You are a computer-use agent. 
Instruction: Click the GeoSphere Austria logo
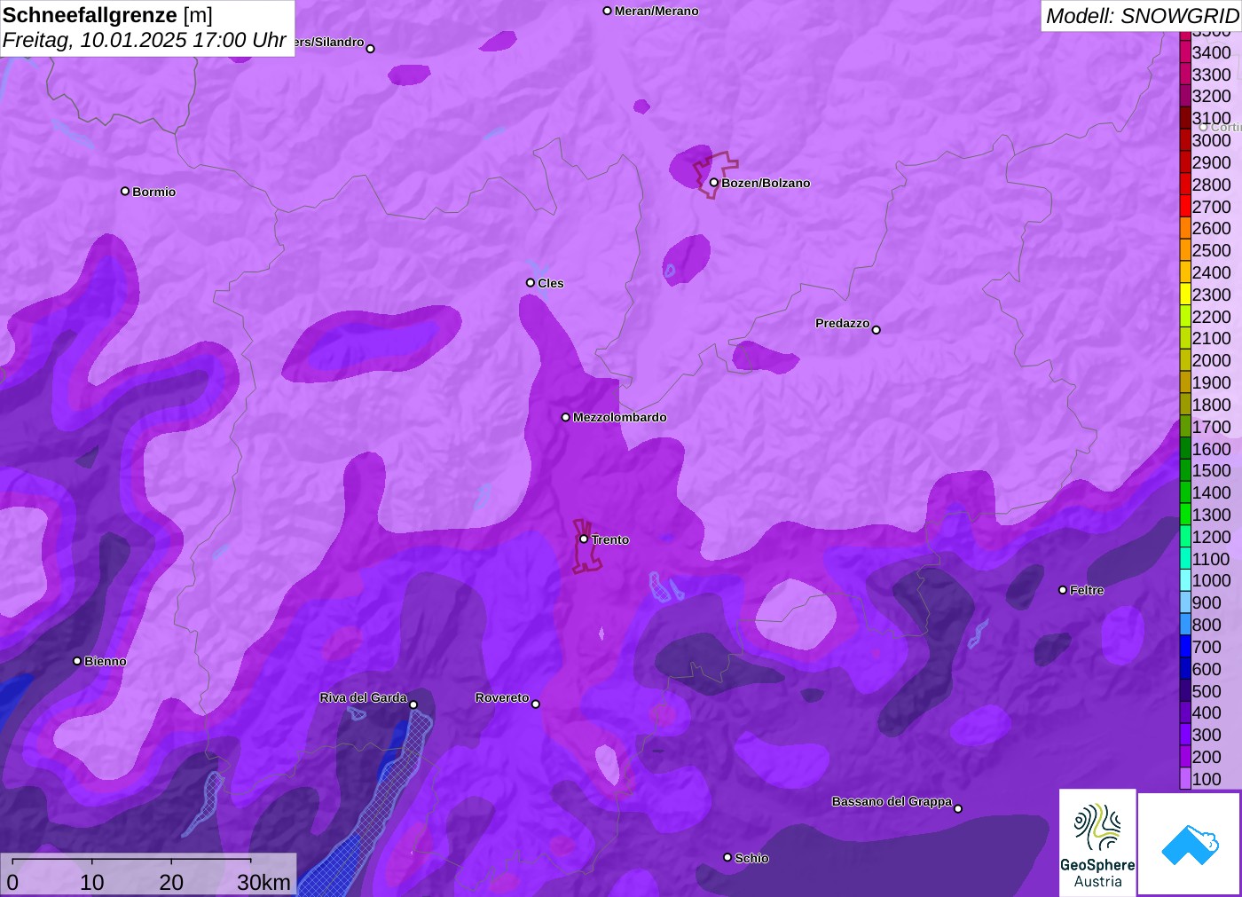click(x=1097, y=842)
